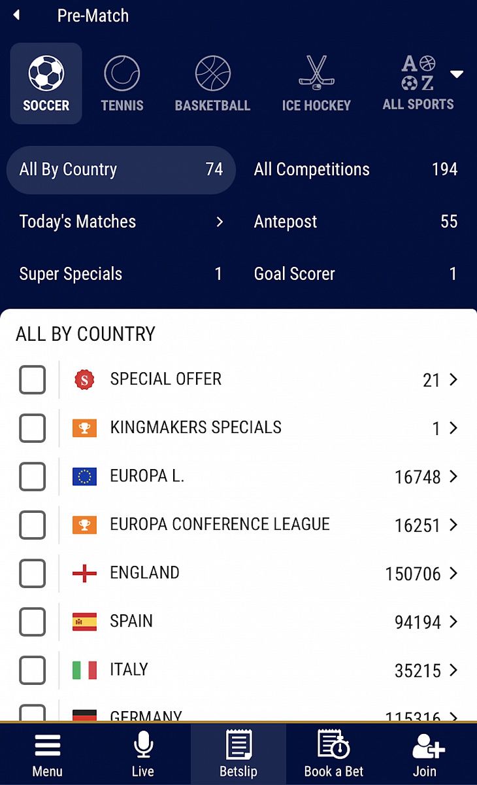This screenshot has width=477, height=785.
Task: Tap the Join add-user icon
Action: [x=428, y=746]
